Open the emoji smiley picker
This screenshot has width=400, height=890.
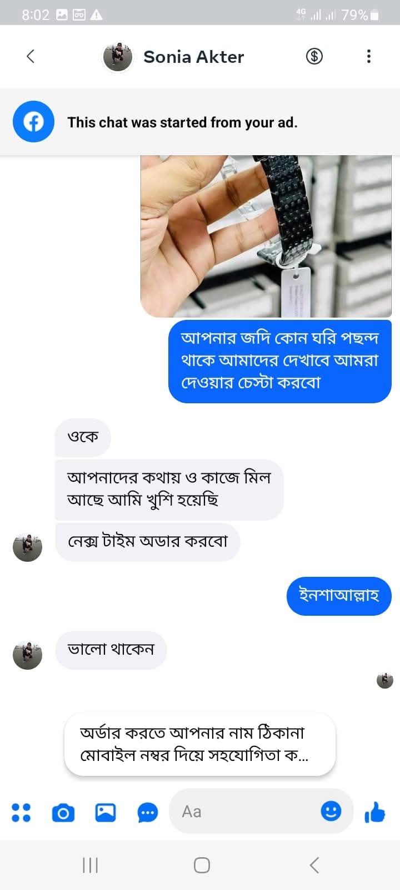click(x=331, y=810)
